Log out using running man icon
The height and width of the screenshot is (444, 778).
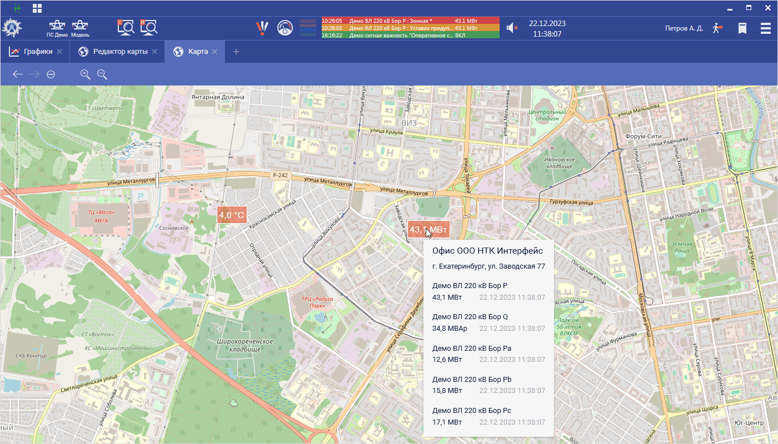point(717,28)
